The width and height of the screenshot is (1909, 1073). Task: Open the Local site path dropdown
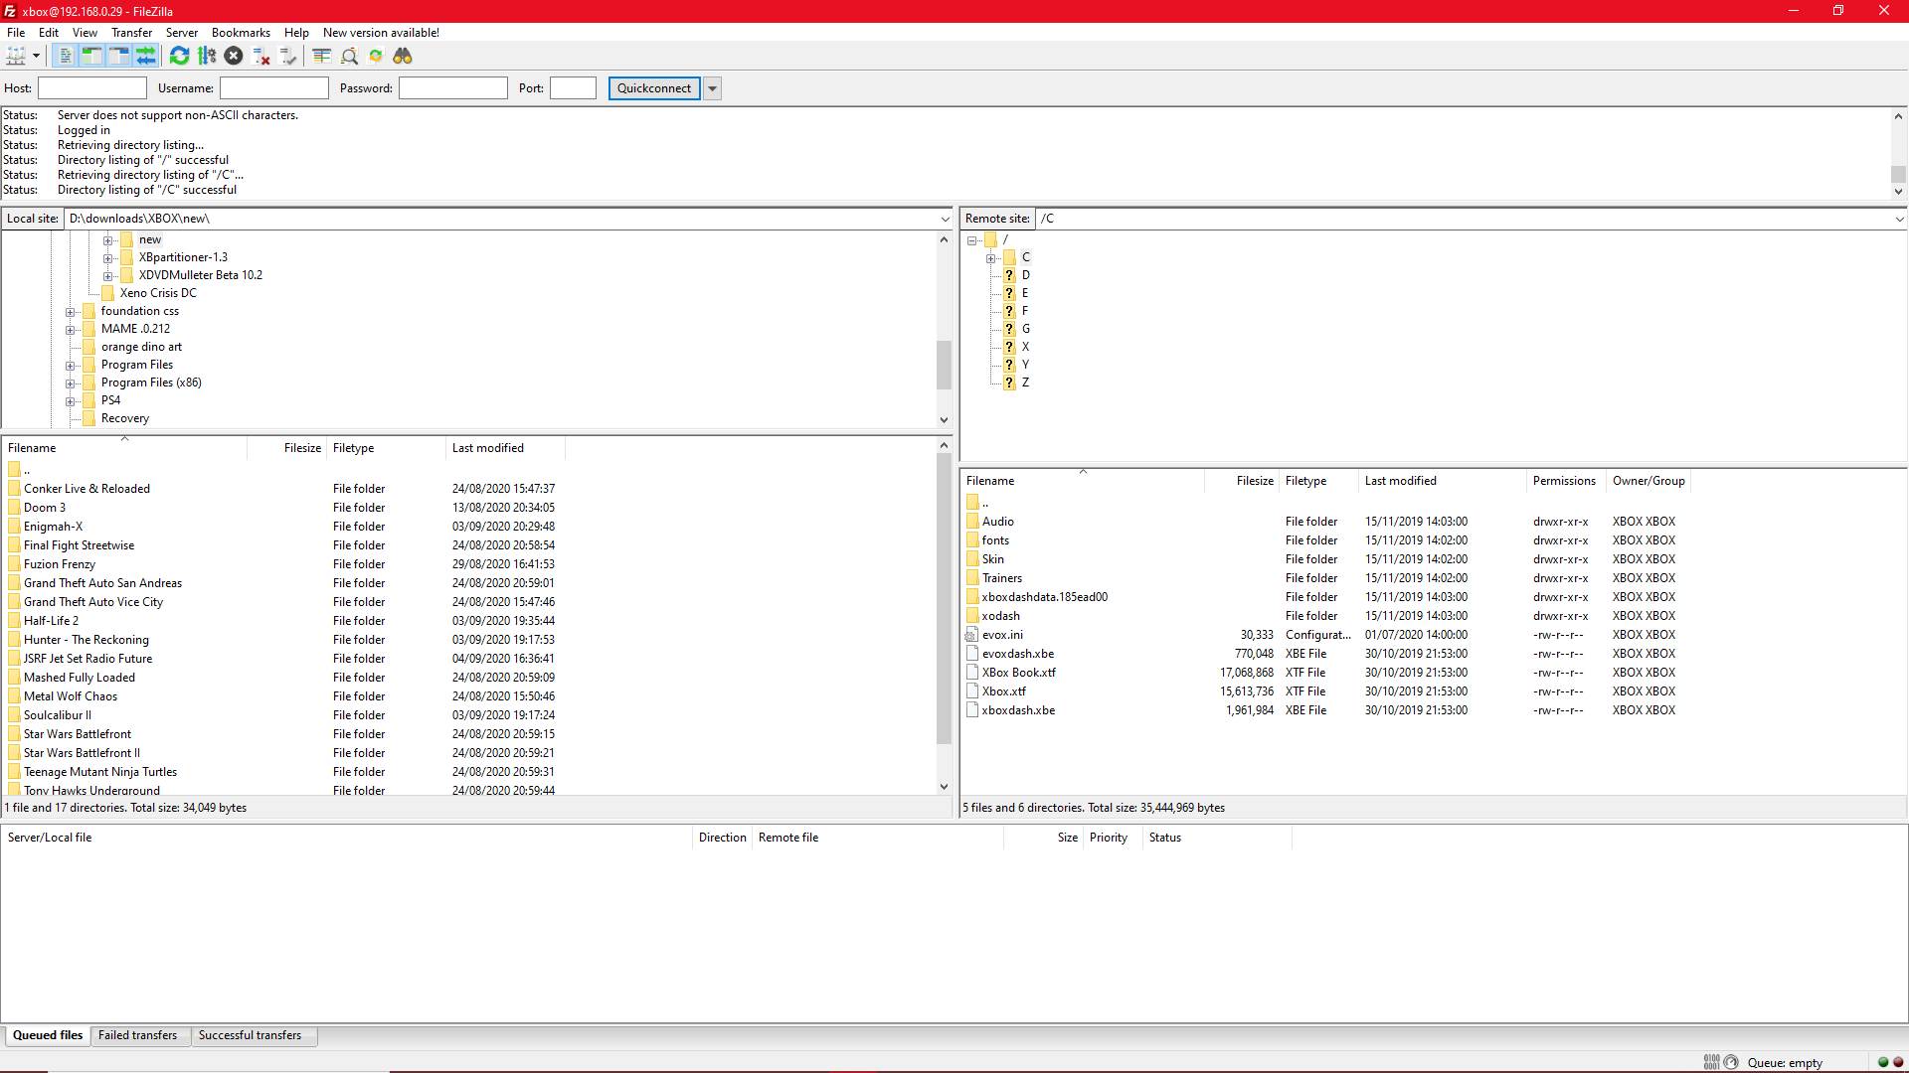tap(945, 219)
